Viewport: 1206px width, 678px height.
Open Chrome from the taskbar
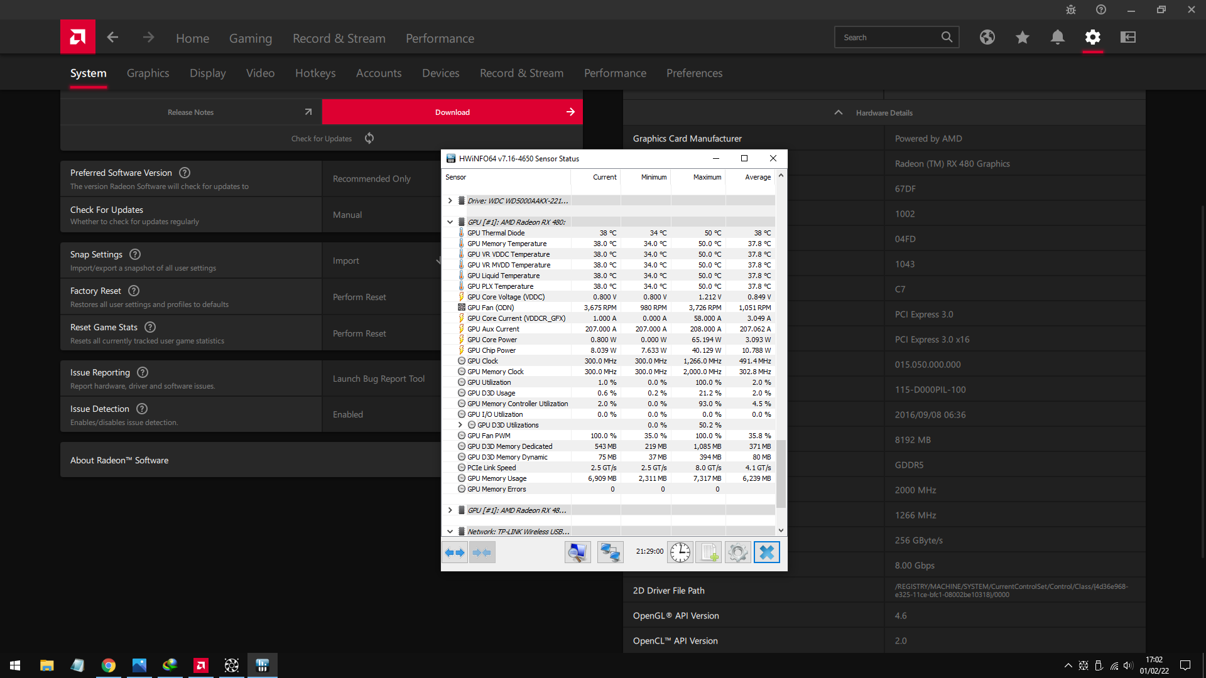[109, 665]
